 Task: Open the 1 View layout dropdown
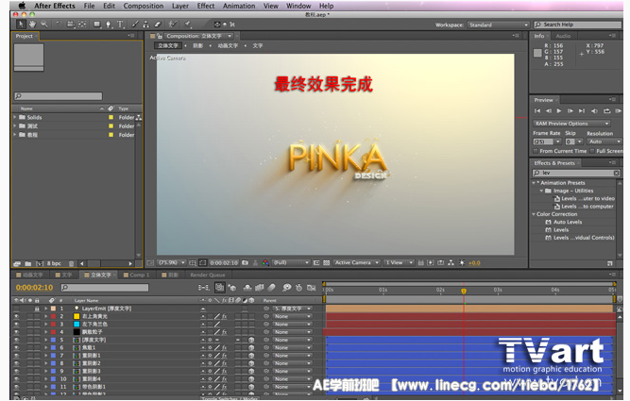tap(399, 262)
